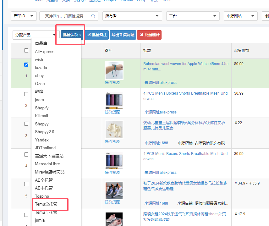This screenshot has width=269, height=226.
Task: Select jumia menu entry
Action: 40,220
